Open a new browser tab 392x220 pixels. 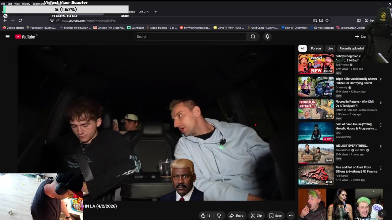coord(156,12)
